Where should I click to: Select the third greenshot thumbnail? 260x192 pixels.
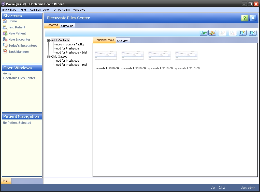pos(159,56)
